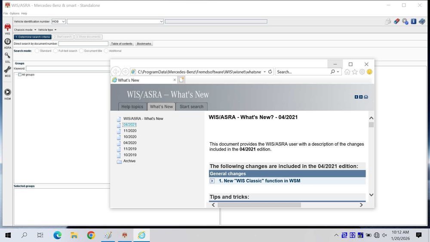Image resolution: width=430 pixels, height=242 pixels.
Task: Expand the 'New WIS Classic function' item arrow
Action: pos(212,181)
